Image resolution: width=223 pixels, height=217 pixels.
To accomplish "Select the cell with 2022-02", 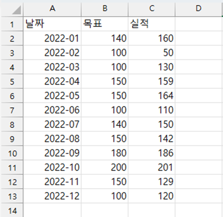I will pyautogui.click(x=52, y=53).
